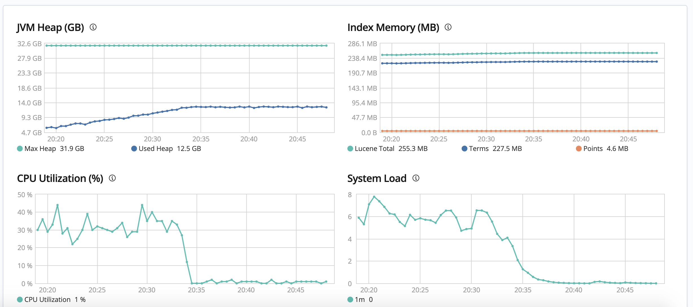Click the 255.3 MB Lucene Total value

click(413, 149)
